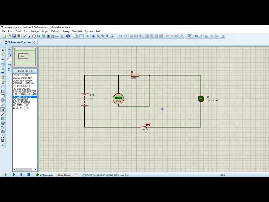Click the binoculars search and tag icon
Screen dimensions: 269x202
click(196, 36)
